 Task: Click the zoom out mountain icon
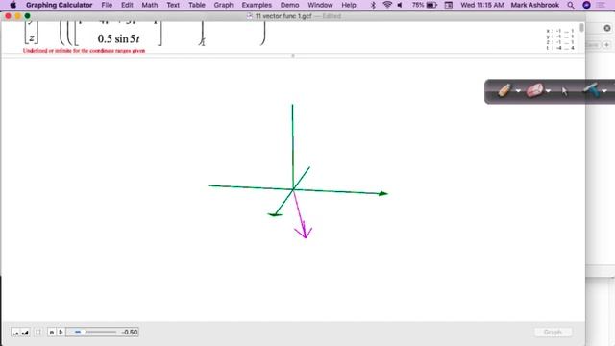pyautogui.click(x=15, y=333)
